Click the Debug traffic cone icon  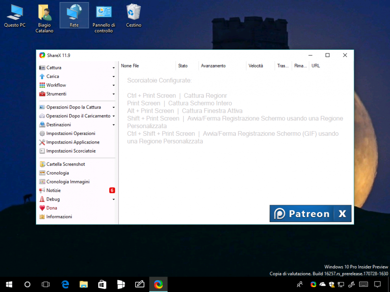(42, 199)
